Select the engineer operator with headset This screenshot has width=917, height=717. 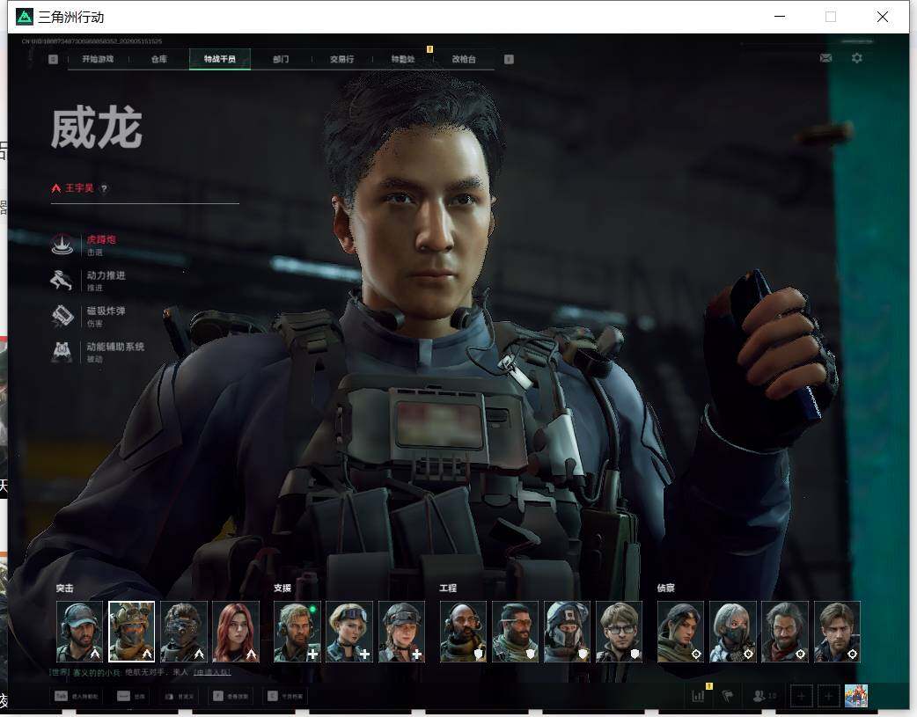[463, 632]
